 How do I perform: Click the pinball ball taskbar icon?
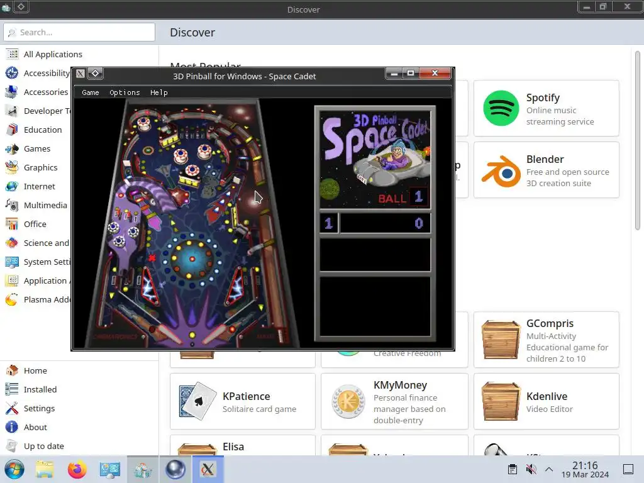click(x=175, y=469)
